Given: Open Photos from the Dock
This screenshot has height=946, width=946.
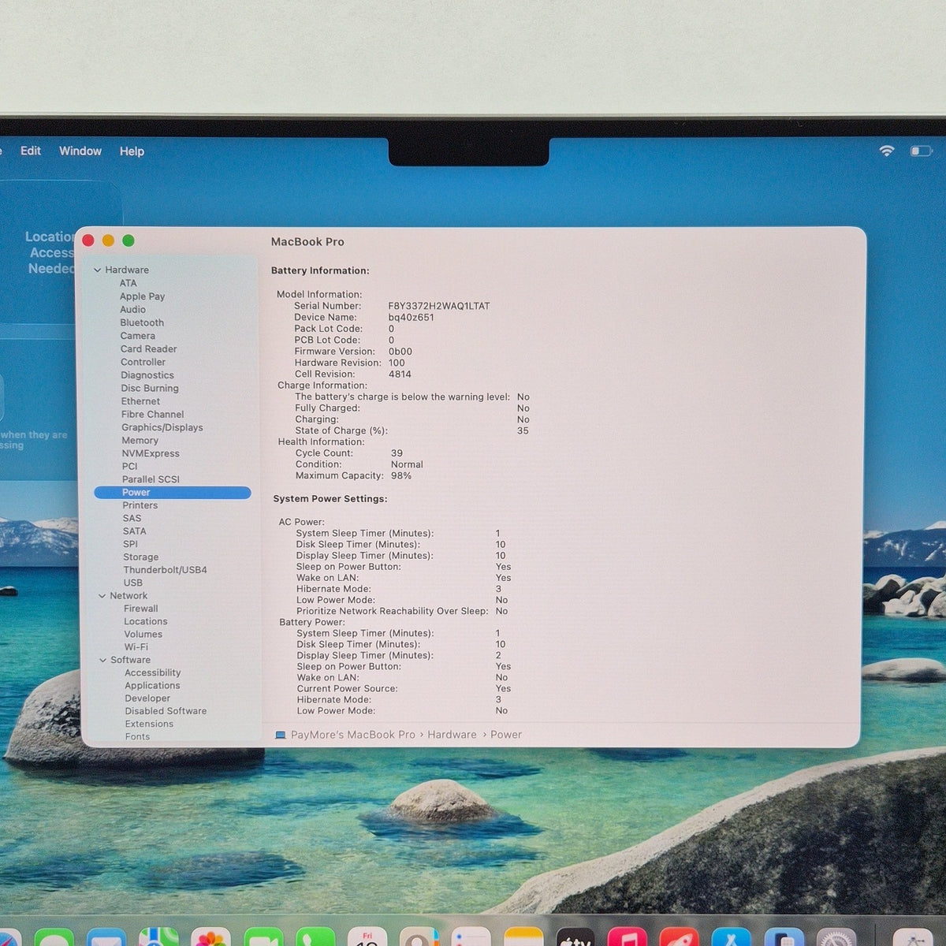Looking at the screenshot, I should [x=210, y=937].
